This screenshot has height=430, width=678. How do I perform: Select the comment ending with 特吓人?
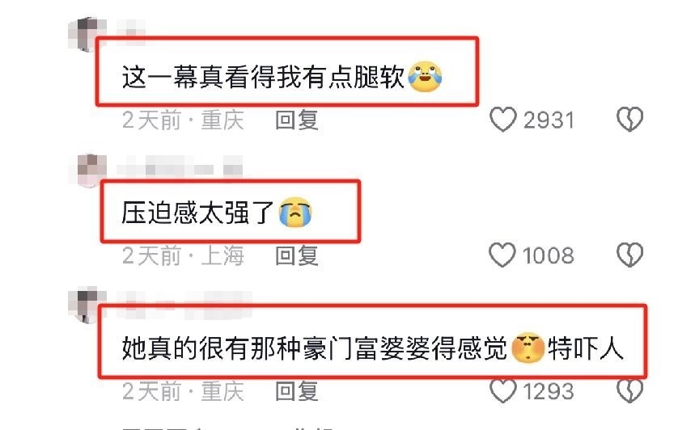372,348
